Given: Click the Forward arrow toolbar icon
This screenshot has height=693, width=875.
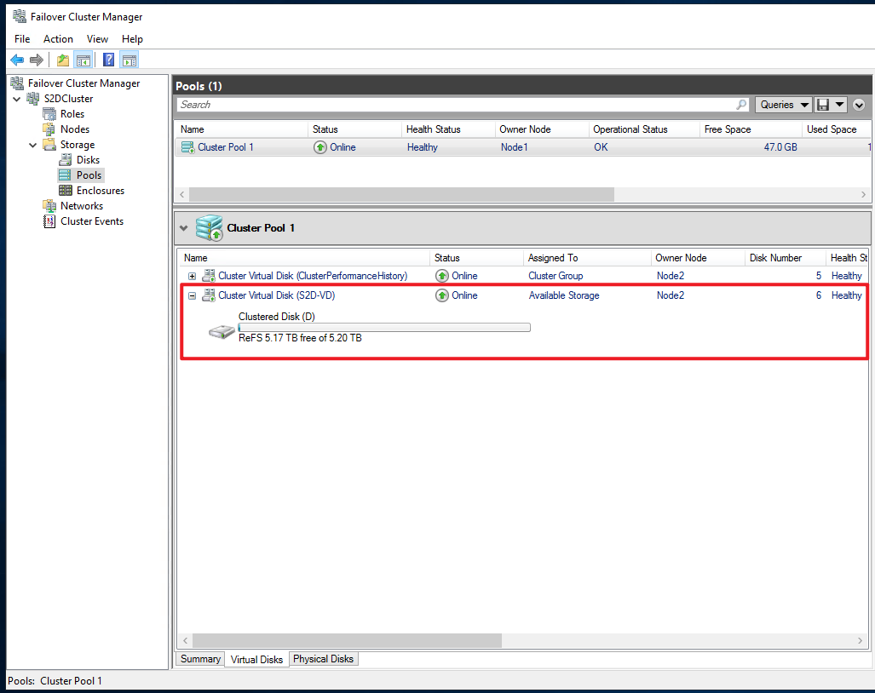Looking at the screenshot, I should click(37, 60).
